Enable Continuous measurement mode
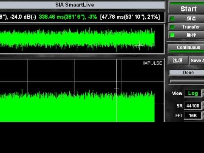 (186, 48)
